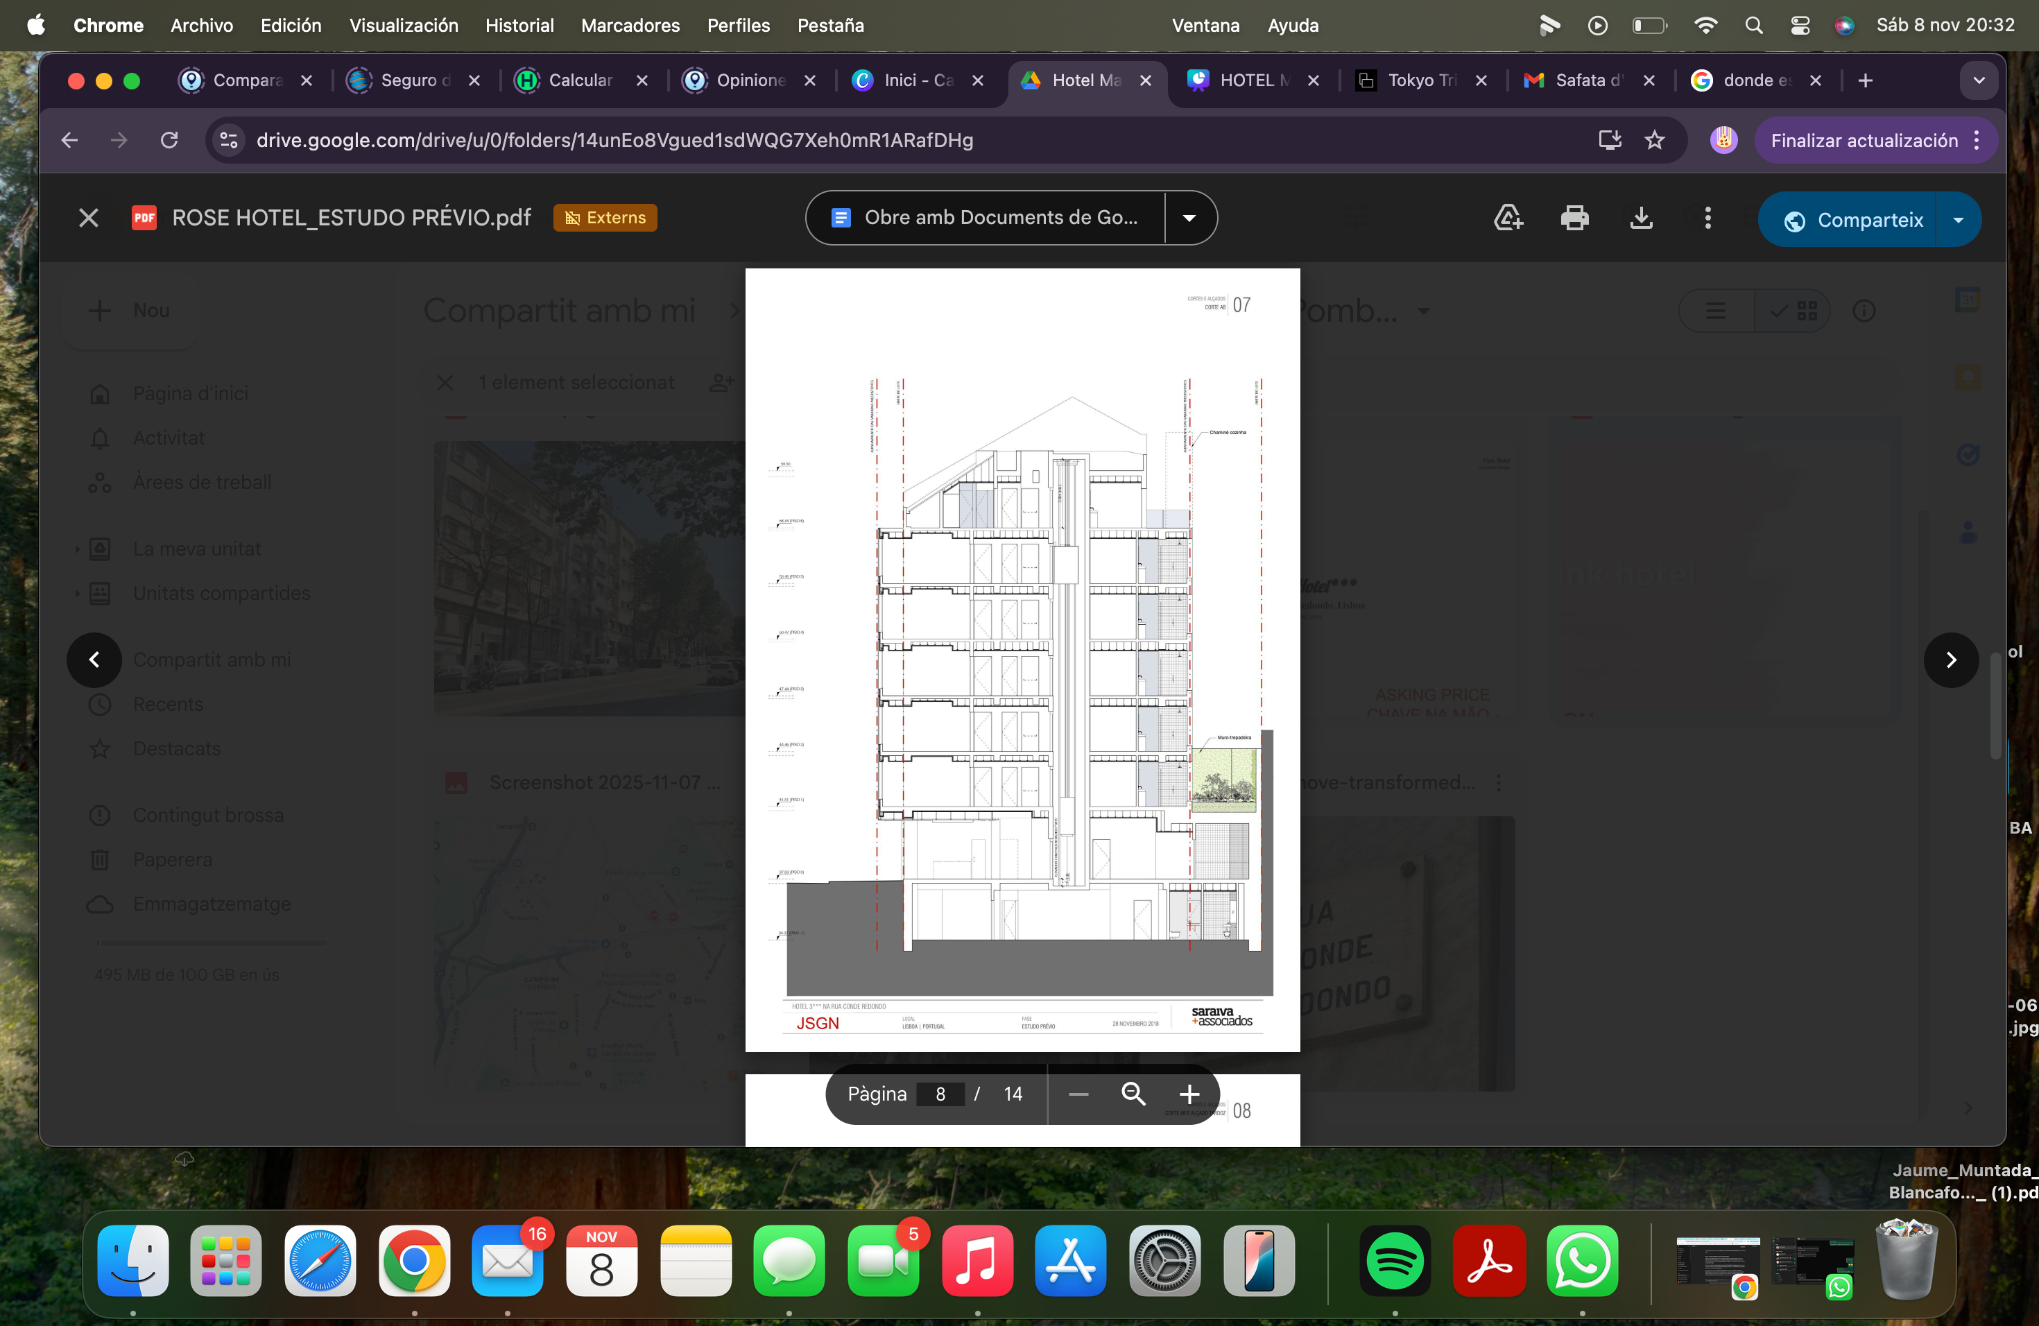Zoom out with the minus icon

coord(1078,1094)
